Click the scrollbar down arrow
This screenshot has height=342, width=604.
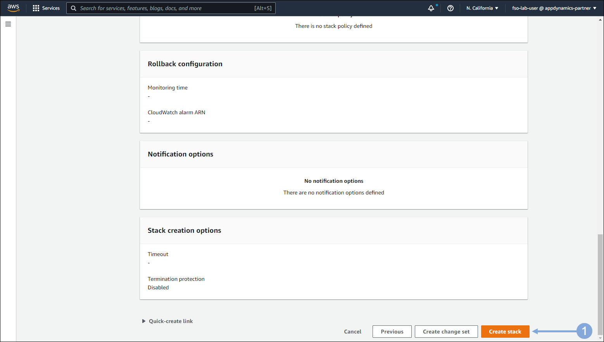pos(600,338)
